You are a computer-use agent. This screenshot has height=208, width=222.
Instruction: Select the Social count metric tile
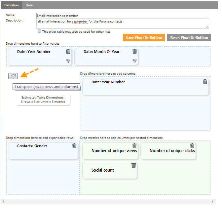click(x=103, y=170)
